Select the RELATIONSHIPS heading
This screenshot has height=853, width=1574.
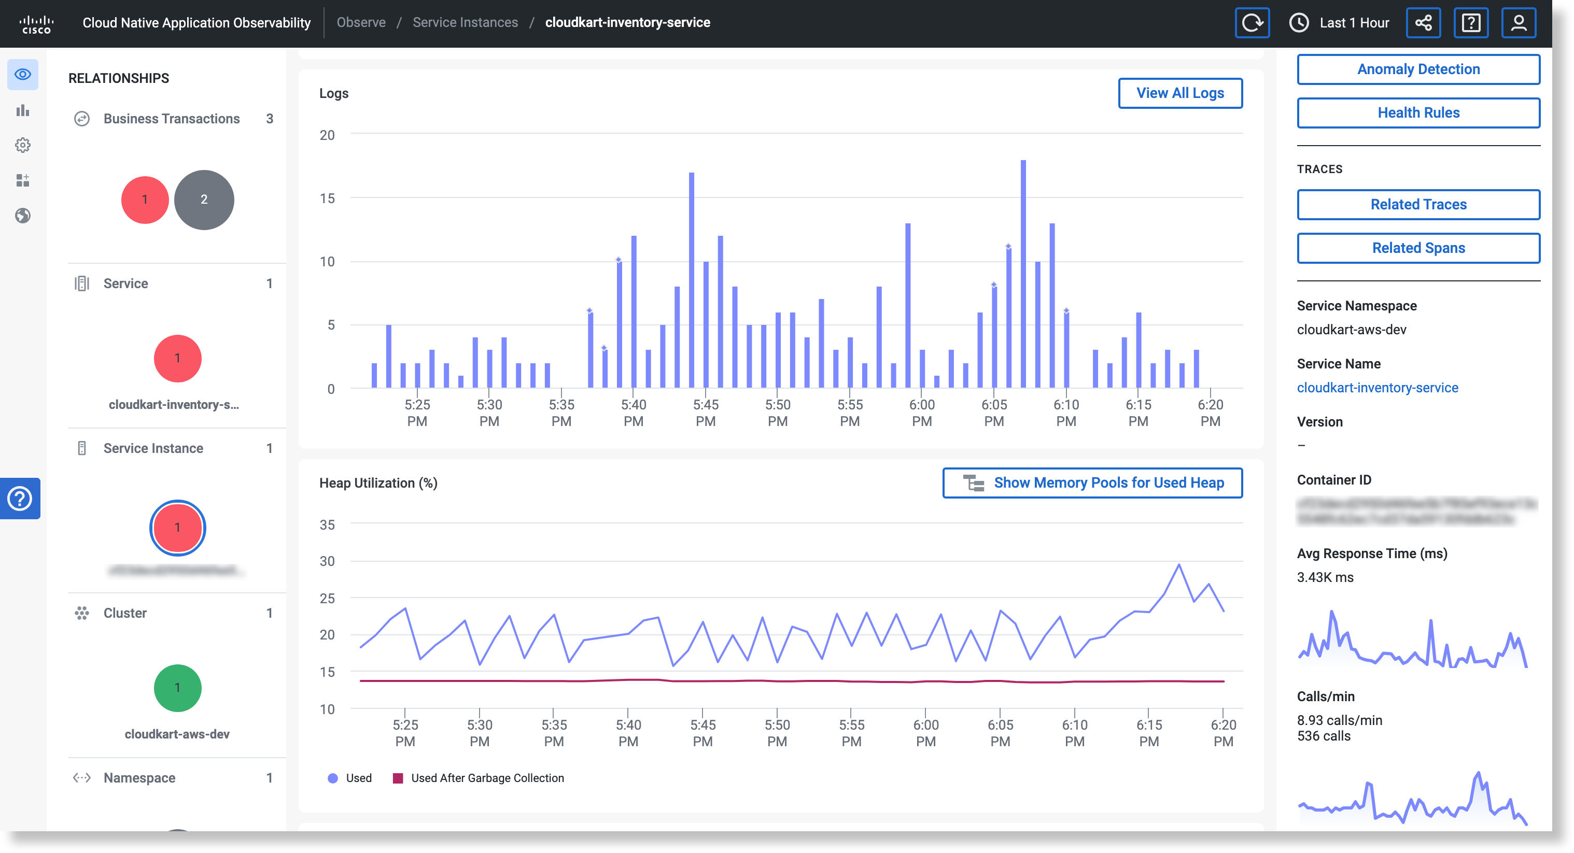point(119,78)
